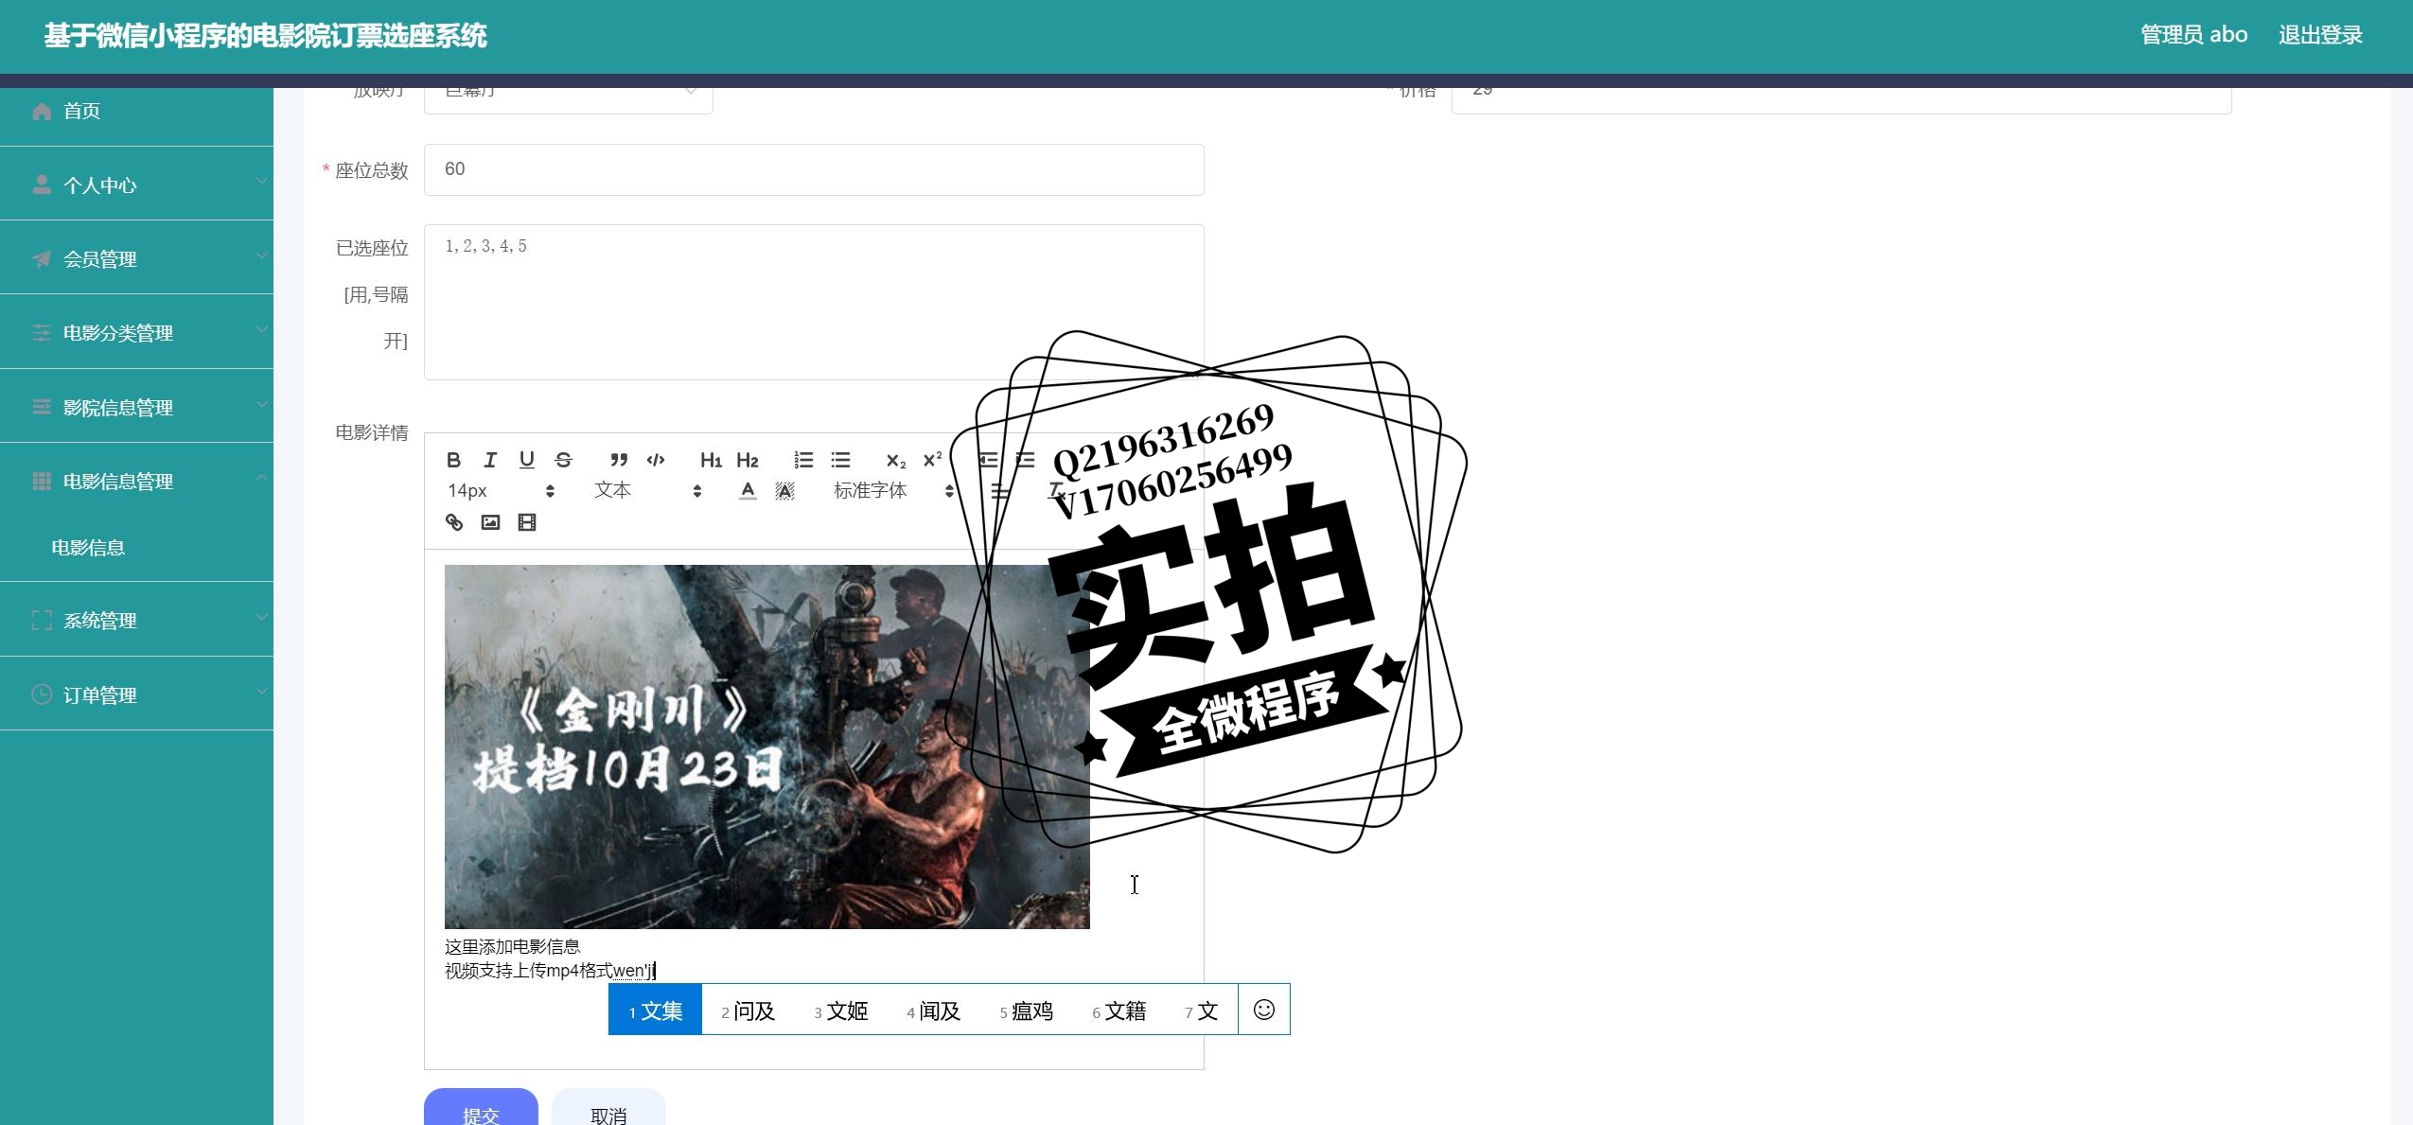Image resolution: width=2413 pixels, height=1125 pixels.
Task: Click the 取消 cancel button
Action: pyautogui.click(x=608, y=1108)
